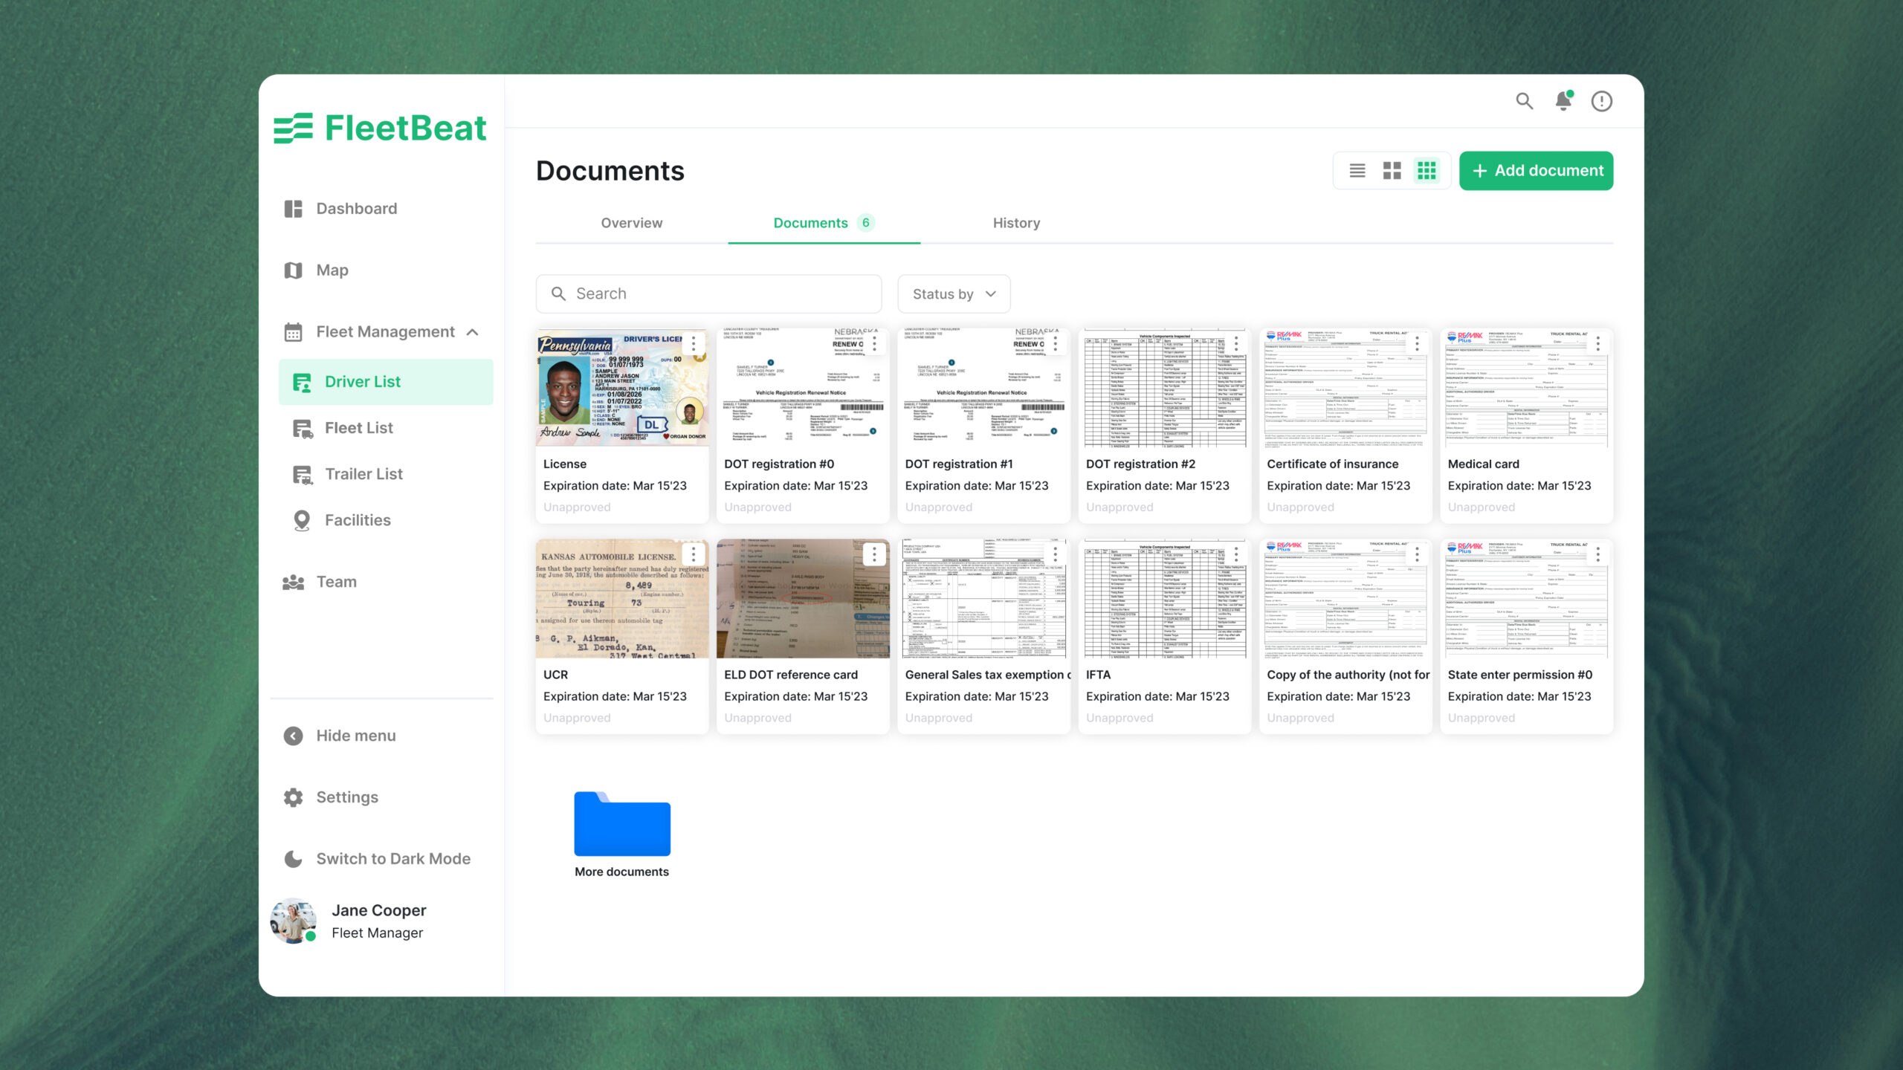The image size is (1903, 1070).
Task: Open the UCR Kansas license thumbnail
Action: (x=622, y=599)
